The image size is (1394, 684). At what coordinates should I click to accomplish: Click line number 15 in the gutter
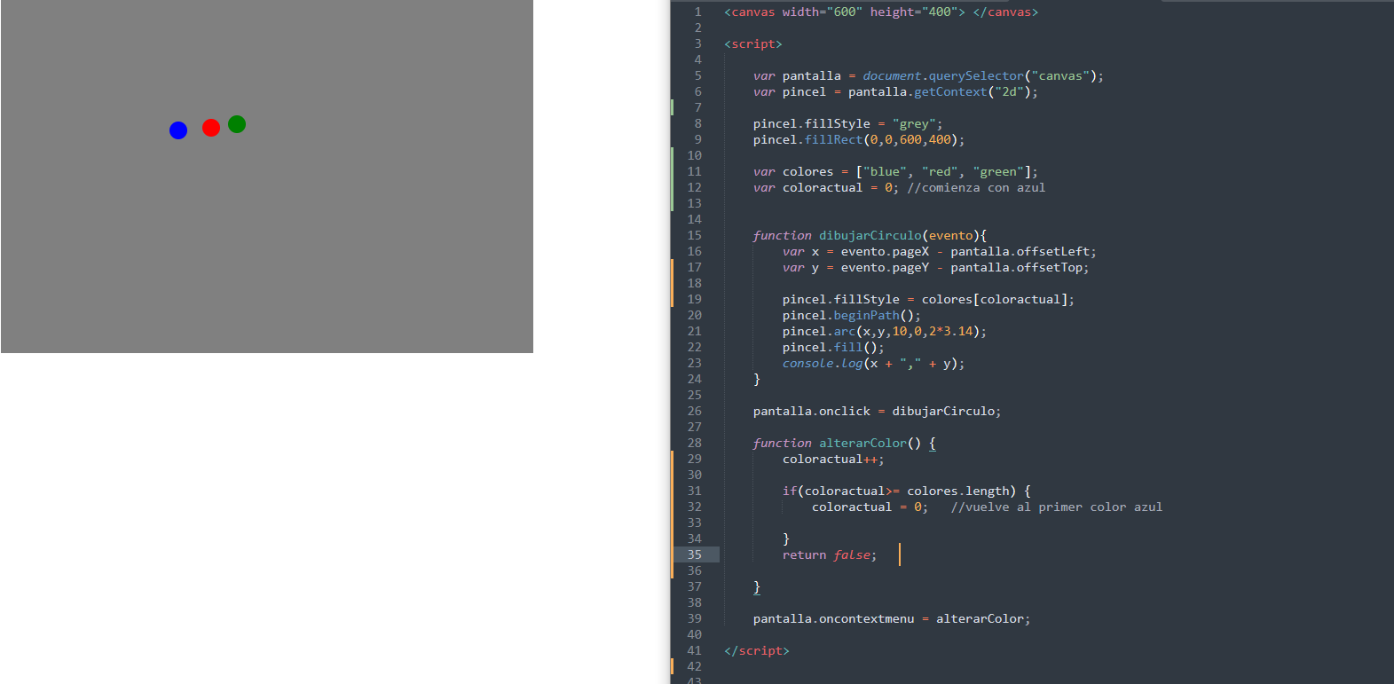point(694,236)
